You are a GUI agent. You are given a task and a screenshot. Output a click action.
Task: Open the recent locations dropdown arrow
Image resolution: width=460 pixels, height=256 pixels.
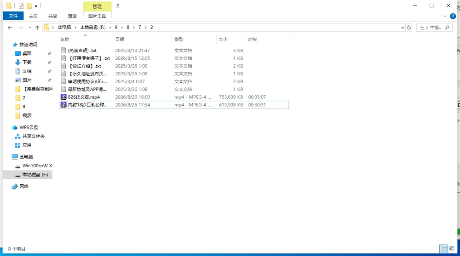point(29,28)
